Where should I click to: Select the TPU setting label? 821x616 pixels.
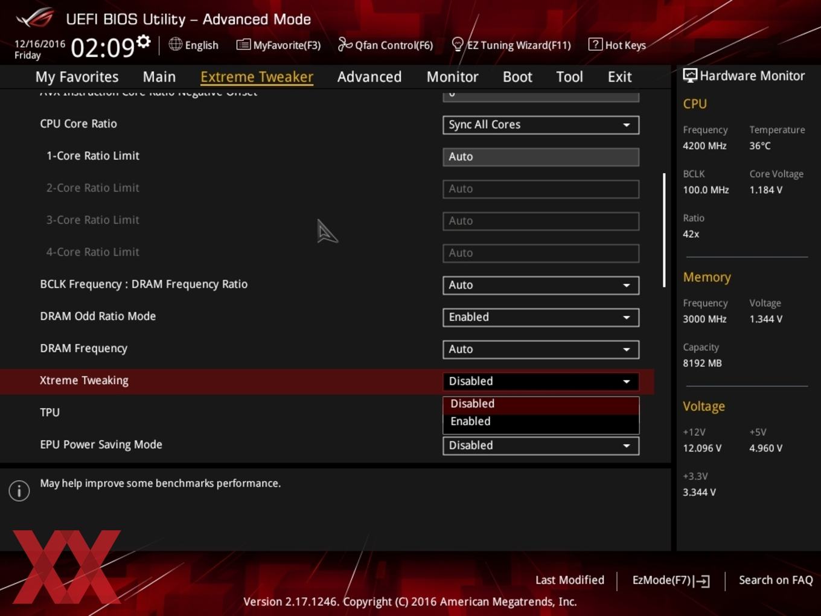50,412
